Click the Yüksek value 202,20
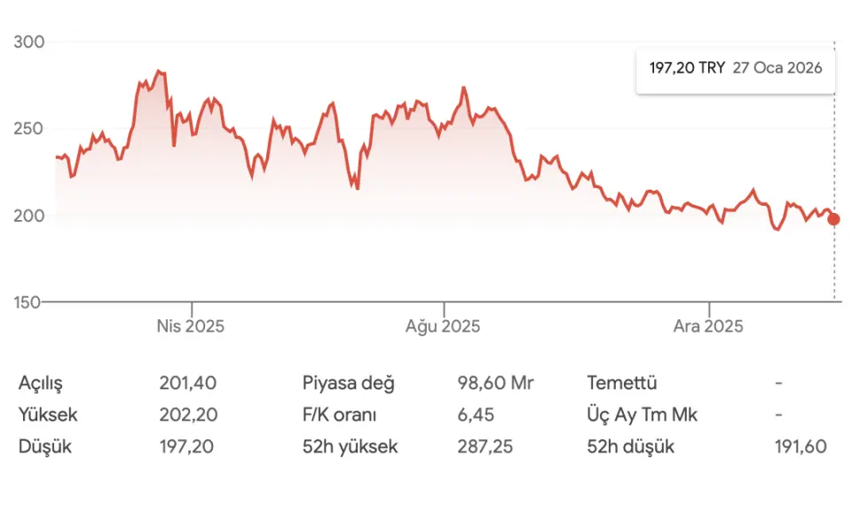 (x=188, y=414)
